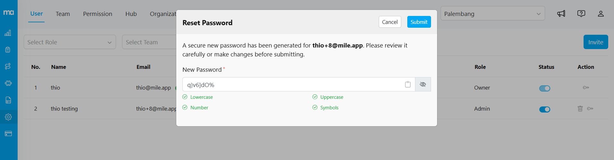Image resolution: width=614 pixels, height=160 pixels.
Task: Toggle status switch for thio
Action: pos(544,88)
